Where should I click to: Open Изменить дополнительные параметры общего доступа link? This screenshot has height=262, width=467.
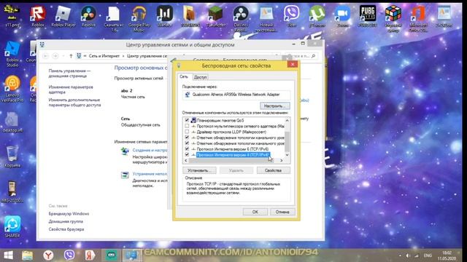click(x=74, y=103)
